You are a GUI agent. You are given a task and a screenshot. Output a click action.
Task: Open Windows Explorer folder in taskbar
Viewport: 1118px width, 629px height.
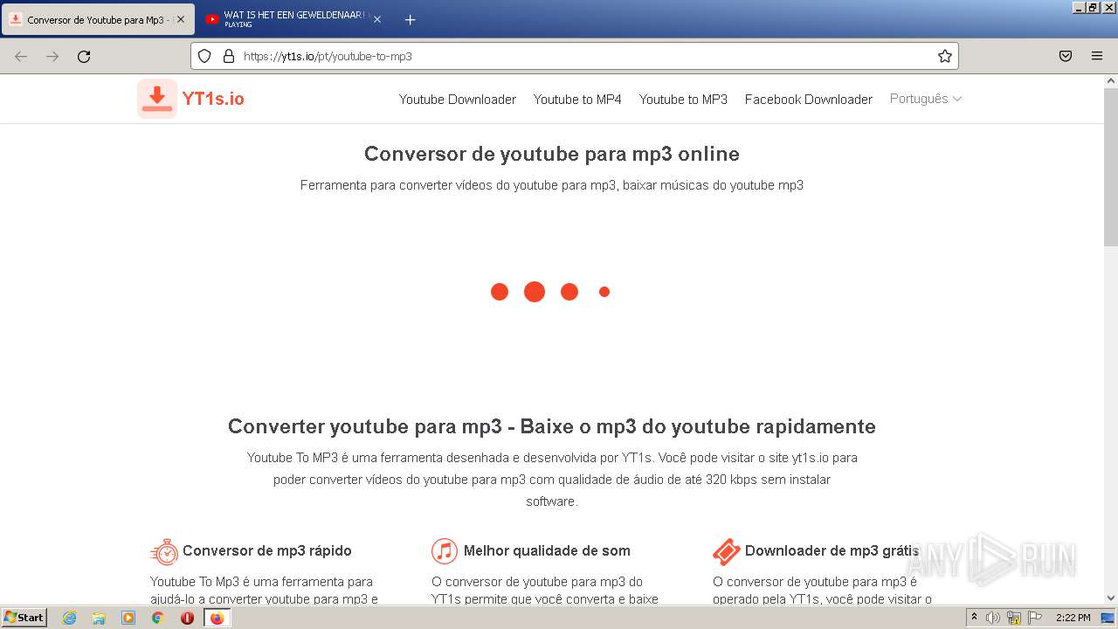tap(99, 618)
